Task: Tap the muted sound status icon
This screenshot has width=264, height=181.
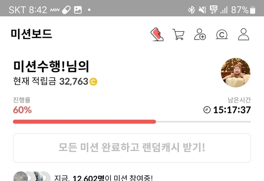Action: (203, 10)
